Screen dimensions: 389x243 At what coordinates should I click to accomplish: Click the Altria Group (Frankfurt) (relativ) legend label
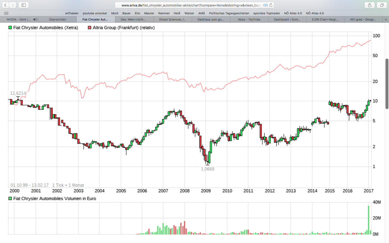(x=124, y=28)
